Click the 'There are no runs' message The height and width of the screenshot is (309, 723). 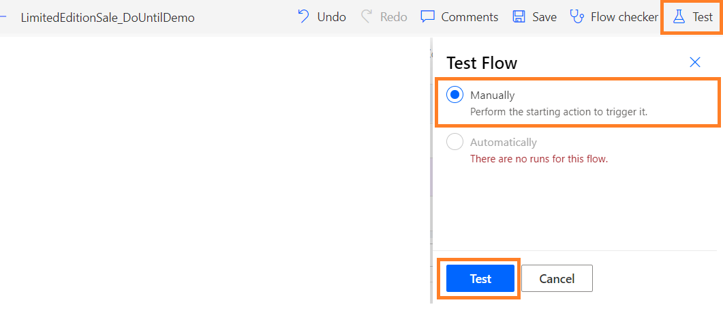click(x=539, y=159)
